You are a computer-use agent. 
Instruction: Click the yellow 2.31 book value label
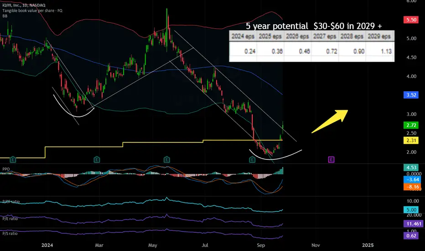[x=411, y=140]
